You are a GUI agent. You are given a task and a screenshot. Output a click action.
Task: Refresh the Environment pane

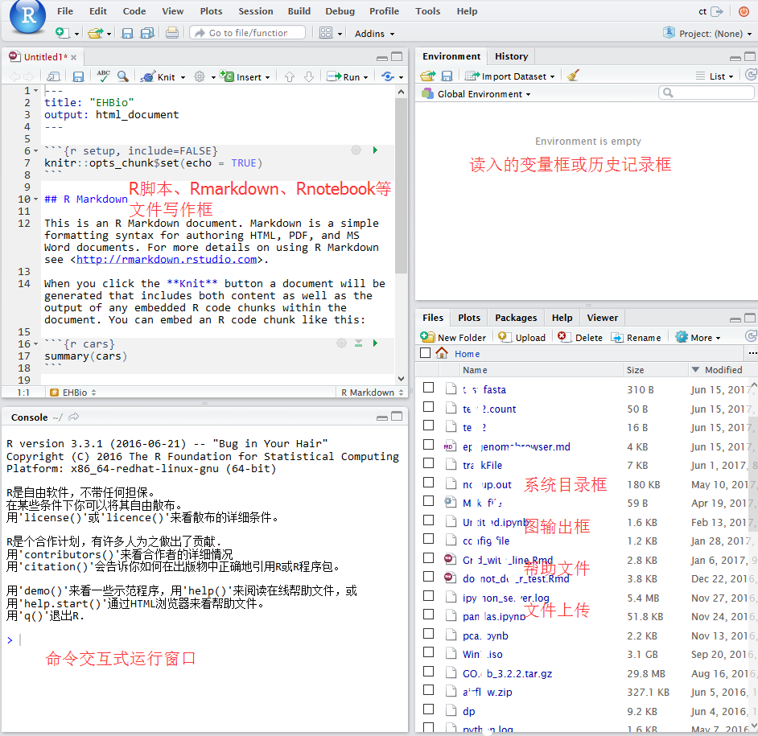751,75
